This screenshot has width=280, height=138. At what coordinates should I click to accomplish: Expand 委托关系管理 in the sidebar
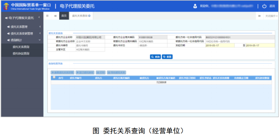click(21, 26)
